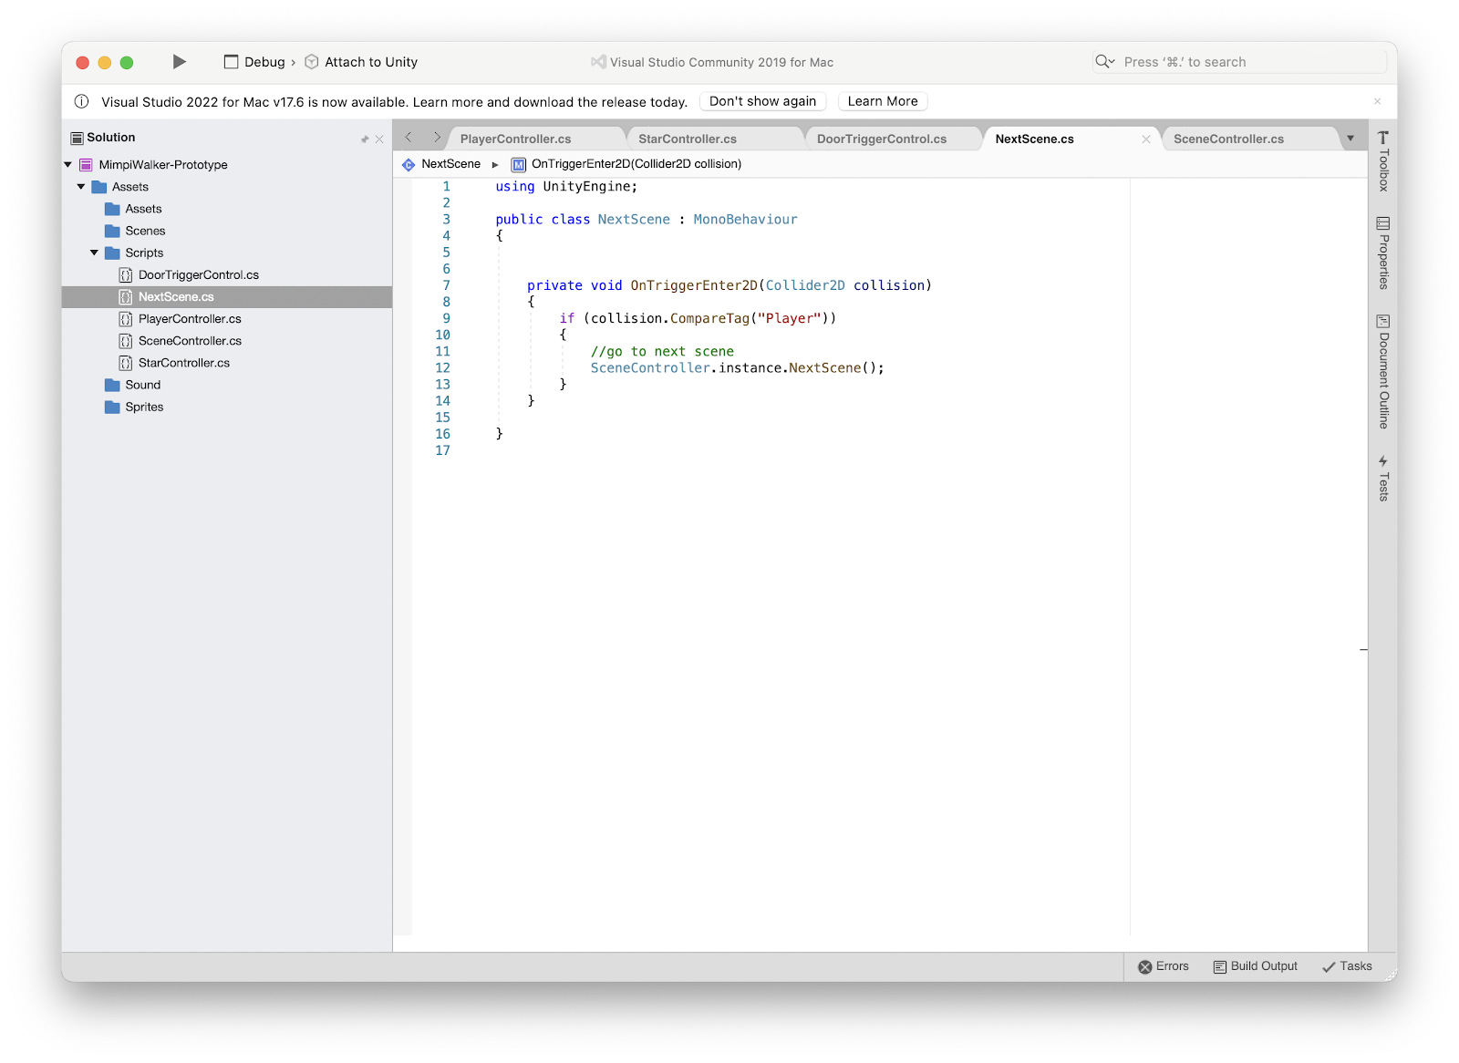Select the Sound folder

(142, 385)
